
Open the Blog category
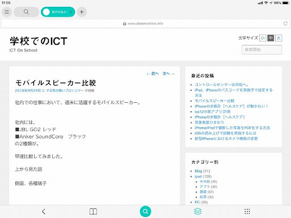point(198,171)
